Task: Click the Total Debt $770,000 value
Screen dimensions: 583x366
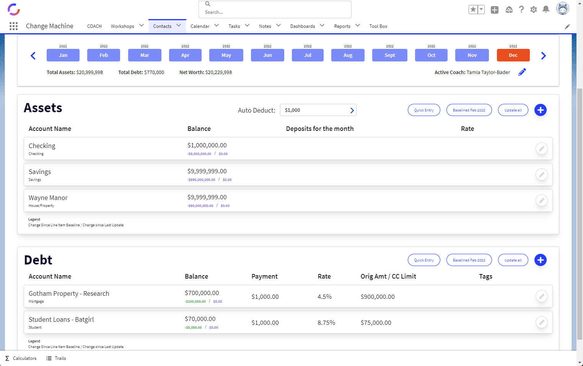Action: (x=154, y=72)
